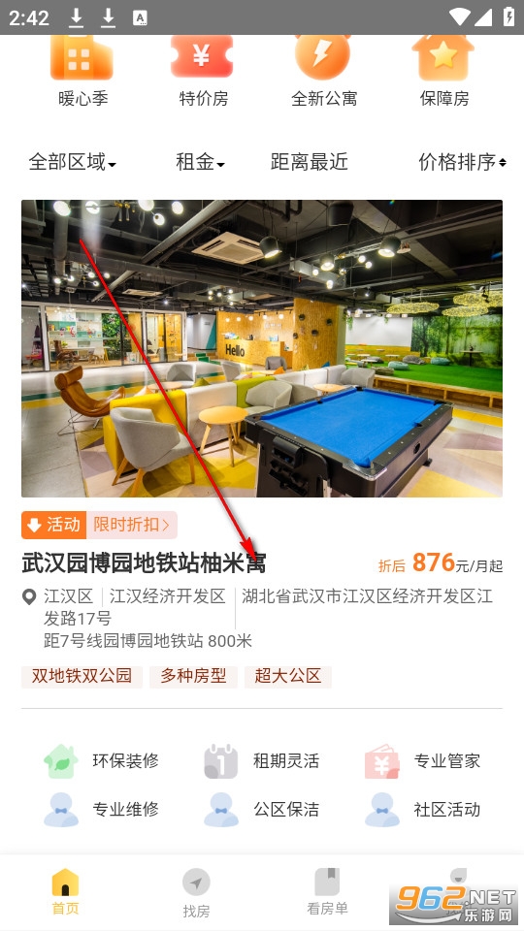Image resolution: width=524 pixels, height=931 pixels.
Task: Toggle 价格排序 sort order
Action: [x=462, y=162]
